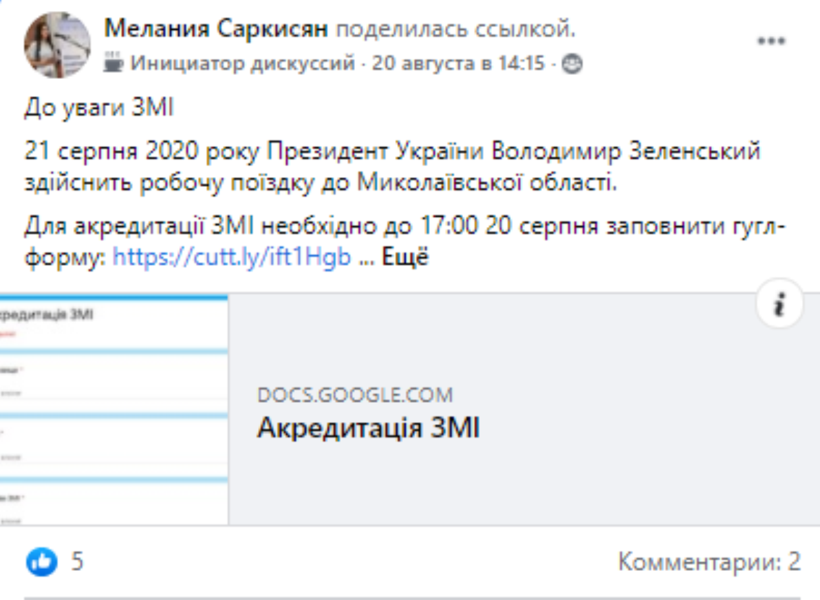
Task: Open the Акредитація ЗМІ link title
Action: pos(368,428)
